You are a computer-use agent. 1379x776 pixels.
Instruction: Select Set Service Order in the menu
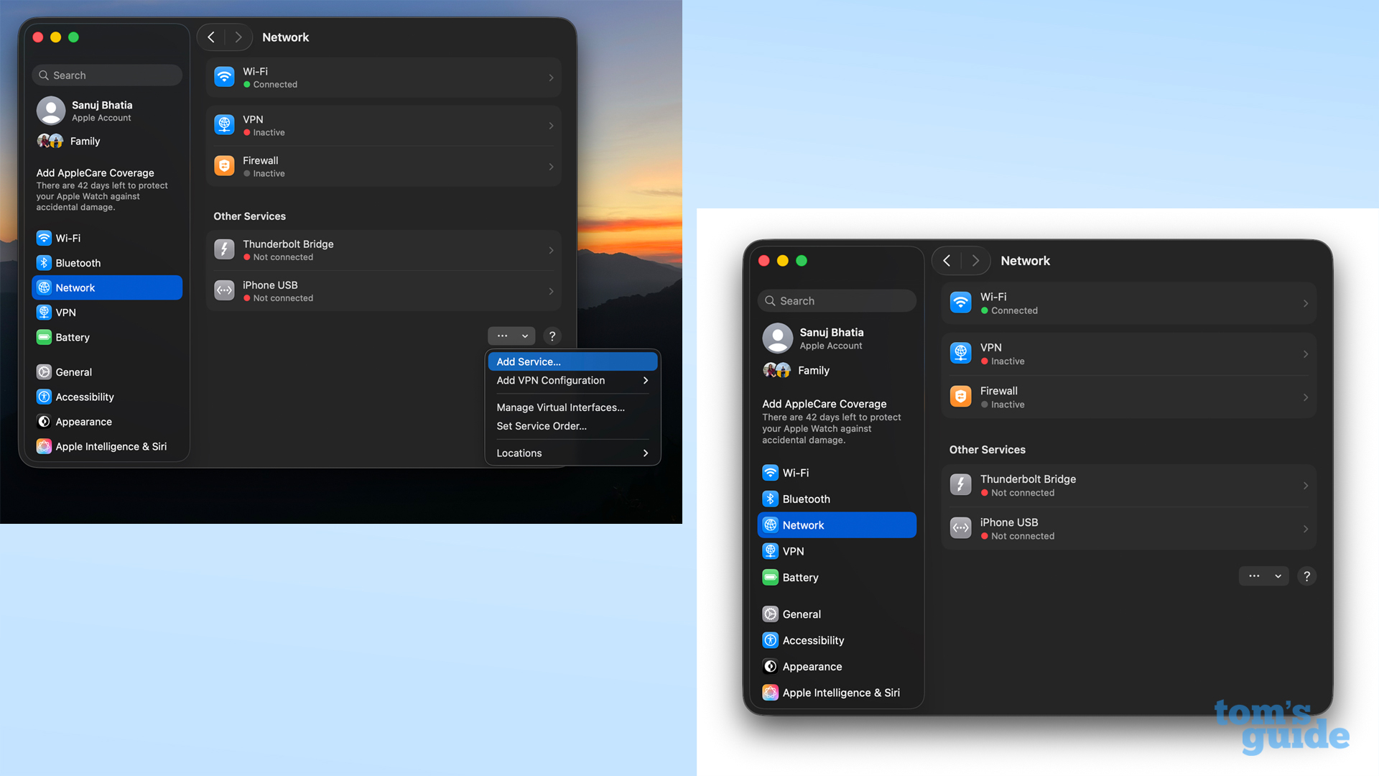[x=542, y=426]
